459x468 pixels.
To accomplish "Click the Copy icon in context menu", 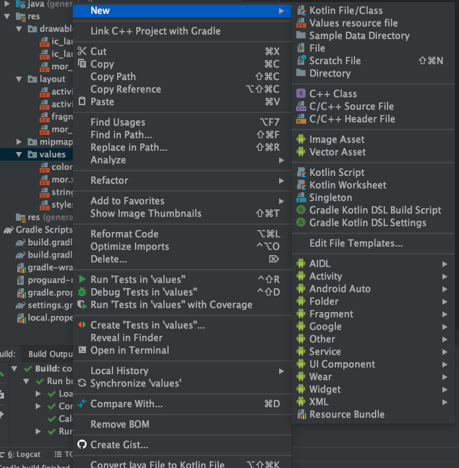I will click(82, 63).
